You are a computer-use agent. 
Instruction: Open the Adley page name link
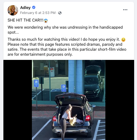(25, 8)
